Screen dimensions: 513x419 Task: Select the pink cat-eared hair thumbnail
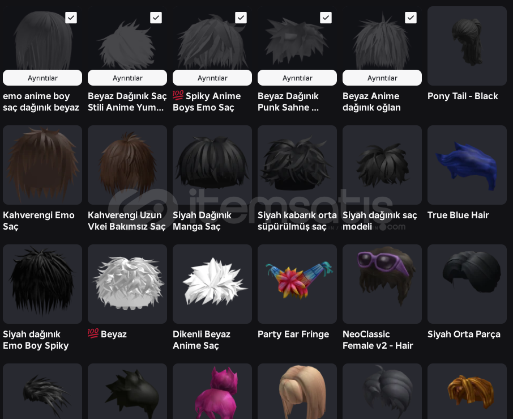212,391
